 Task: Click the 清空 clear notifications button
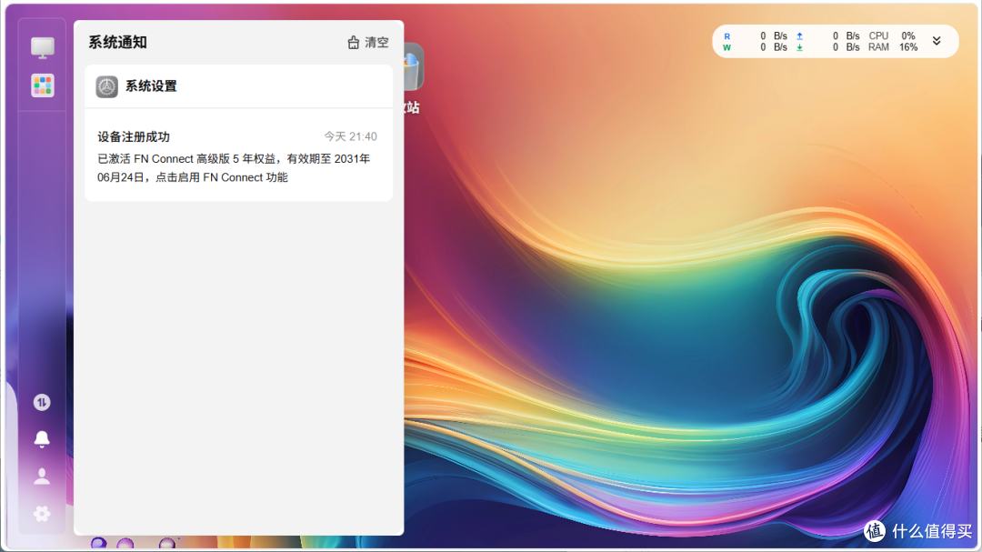pos(368,43)
